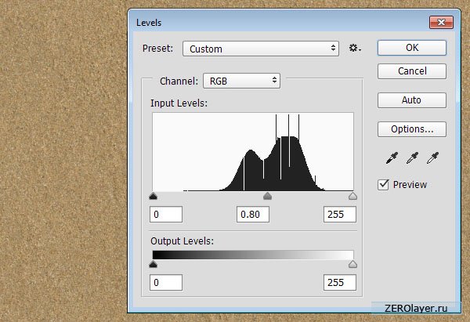Open the preset options gear menu
Screen dimensions: 470x322
355,49
